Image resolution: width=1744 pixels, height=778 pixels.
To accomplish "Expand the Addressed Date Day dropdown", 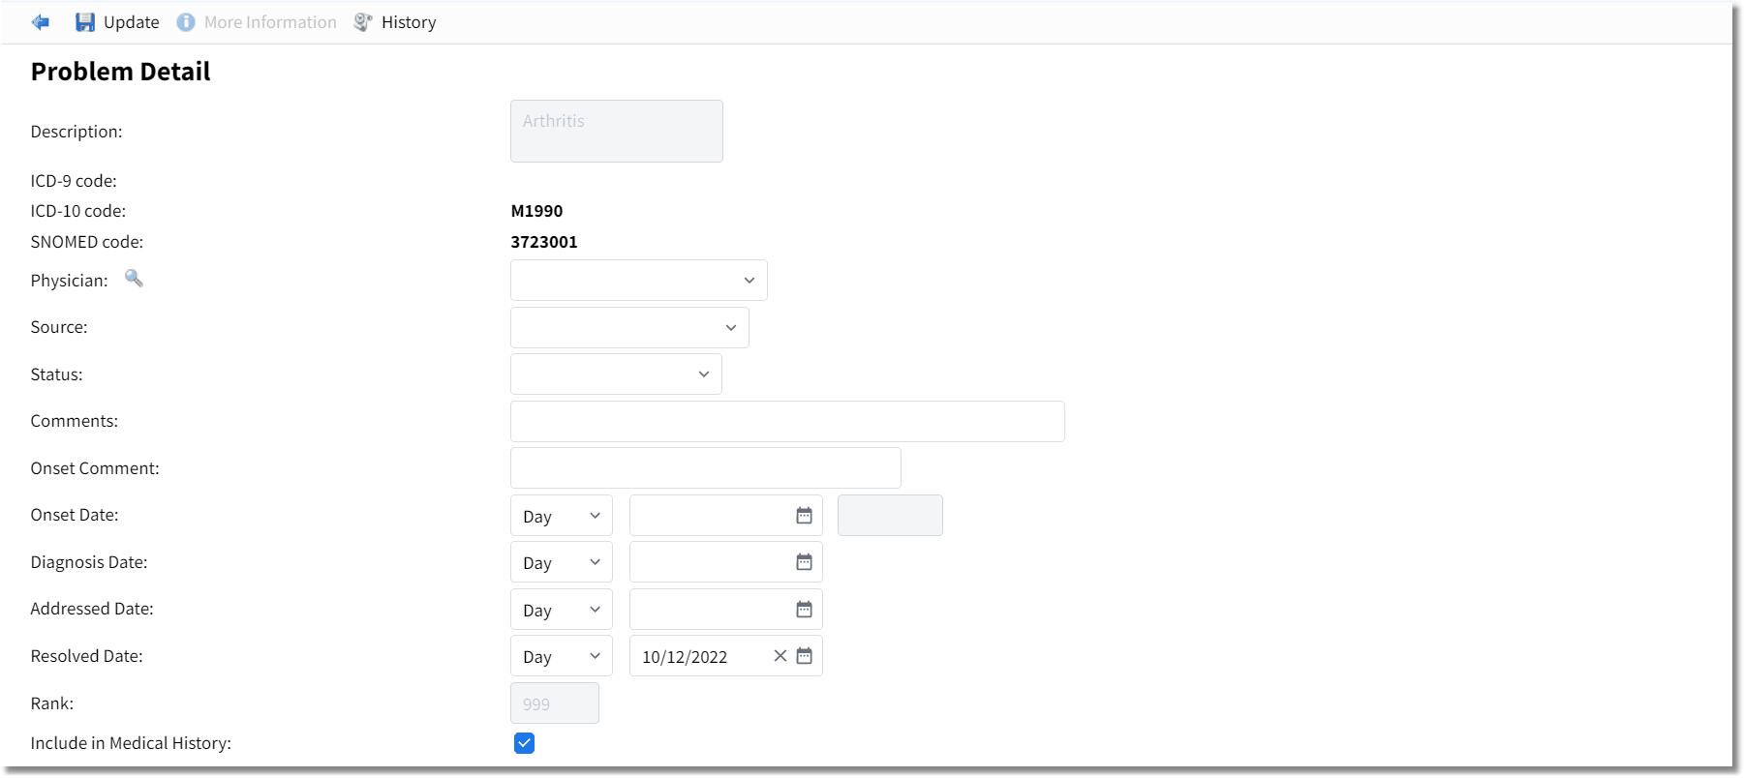I will tap(562, 610).
